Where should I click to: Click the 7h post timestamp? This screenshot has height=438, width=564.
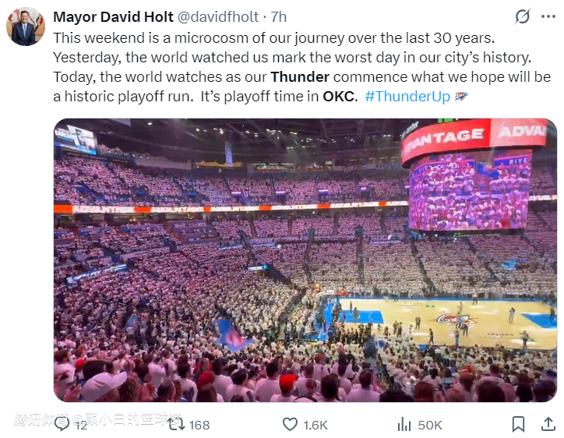click(278, 17)
